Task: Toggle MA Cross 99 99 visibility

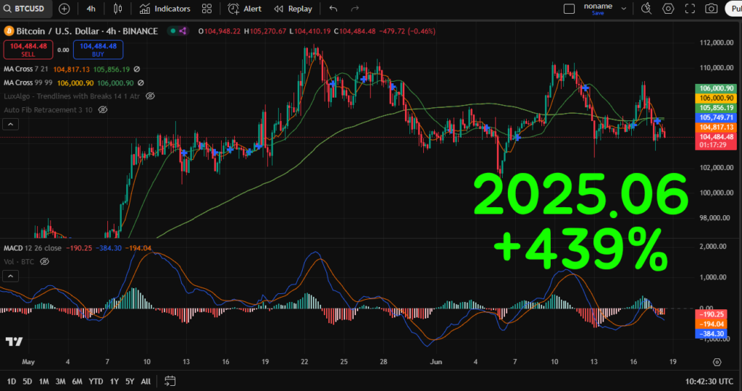Action: pos(141,83)
